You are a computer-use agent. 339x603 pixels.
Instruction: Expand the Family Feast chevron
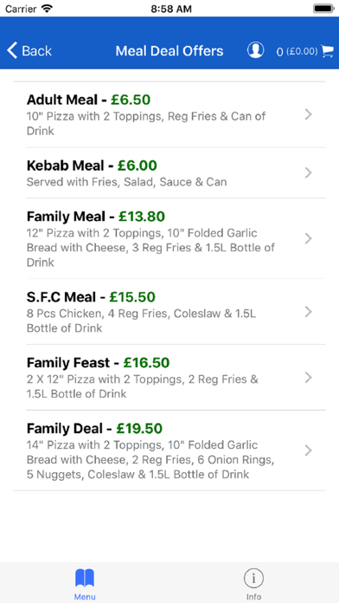(x=308, y=378)
